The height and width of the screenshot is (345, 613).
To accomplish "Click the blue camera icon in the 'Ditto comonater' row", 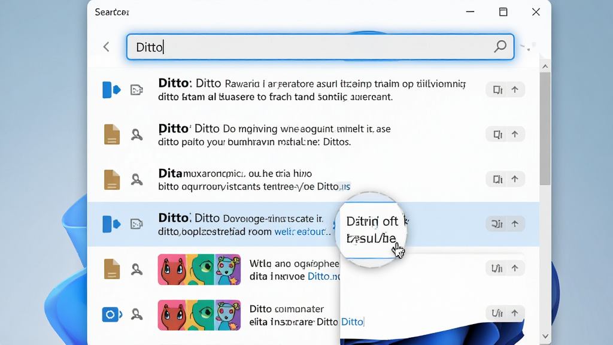I will [112, 314].
